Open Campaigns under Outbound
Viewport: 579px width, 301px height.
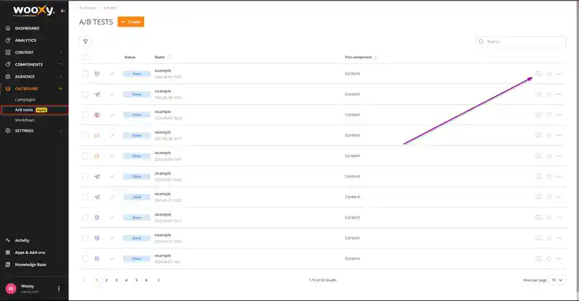(x=25, y=99)
